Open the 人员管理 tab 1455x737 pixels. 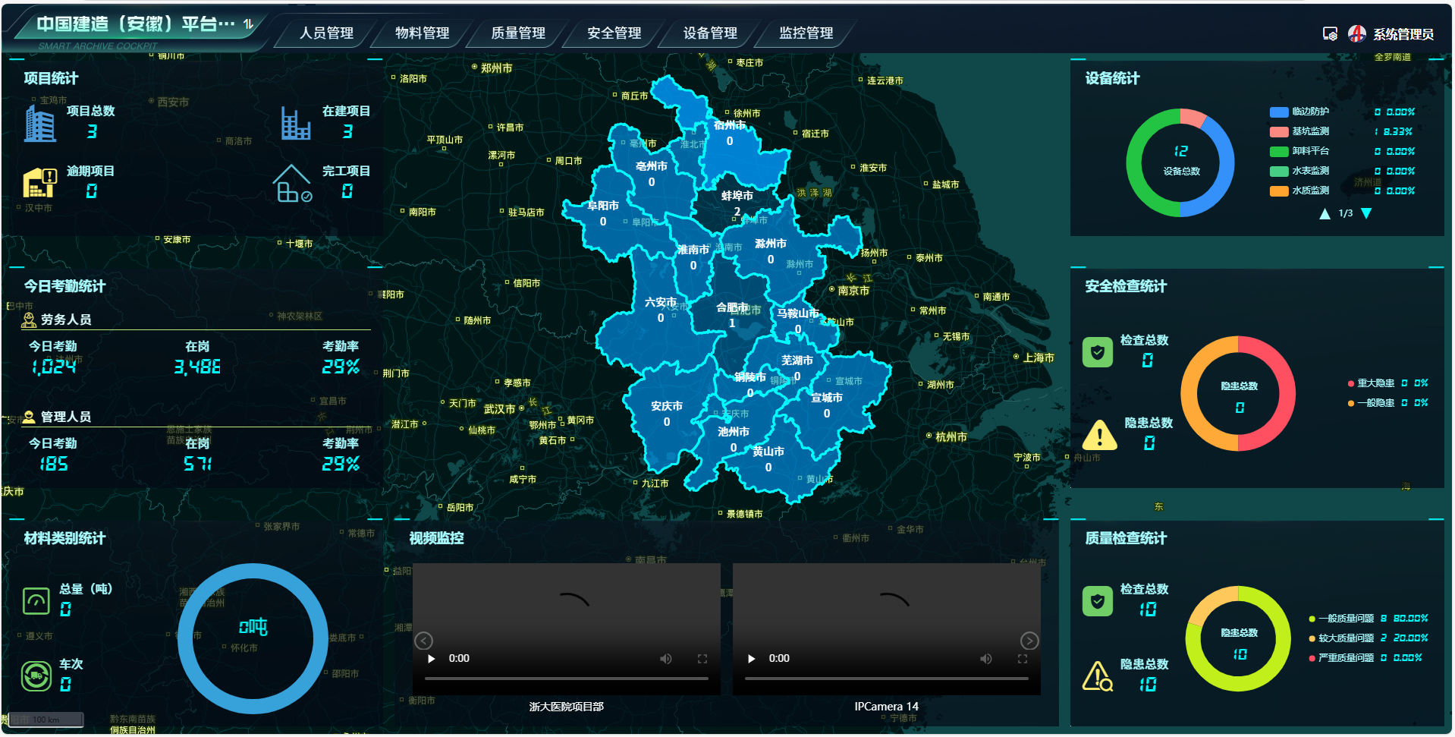pyautogui.click(x=326, y=33)
